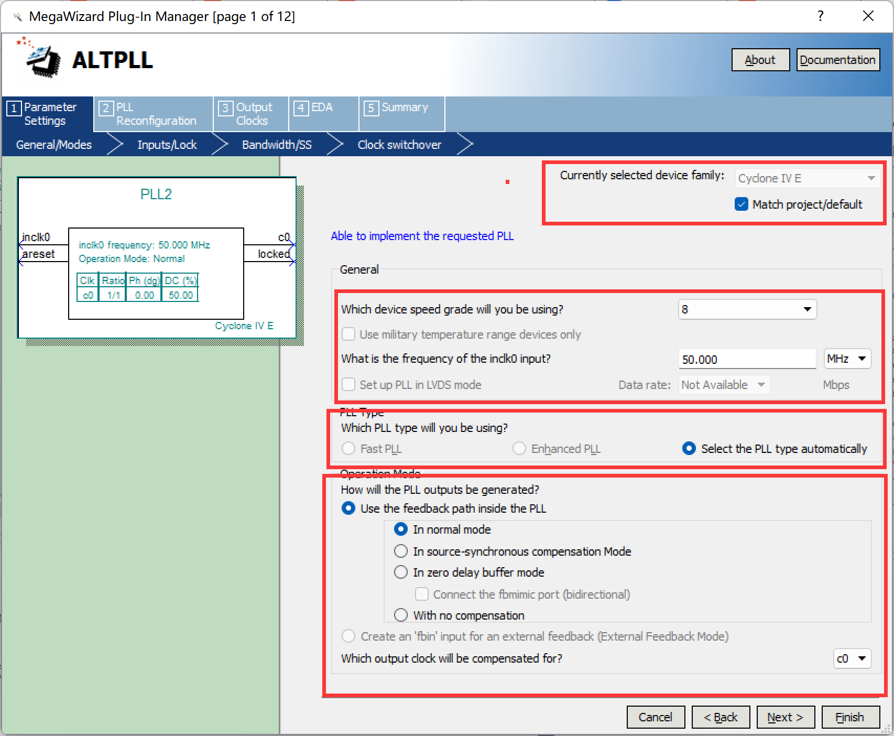
Task: Select the General/Modes sub-page
Action: click(54, 145)
